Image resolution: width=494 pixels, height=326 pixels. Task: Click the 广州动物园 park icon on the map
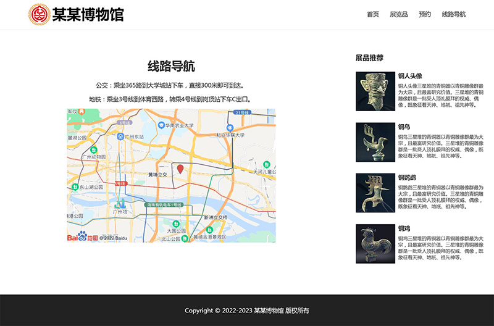click(94, 149)
